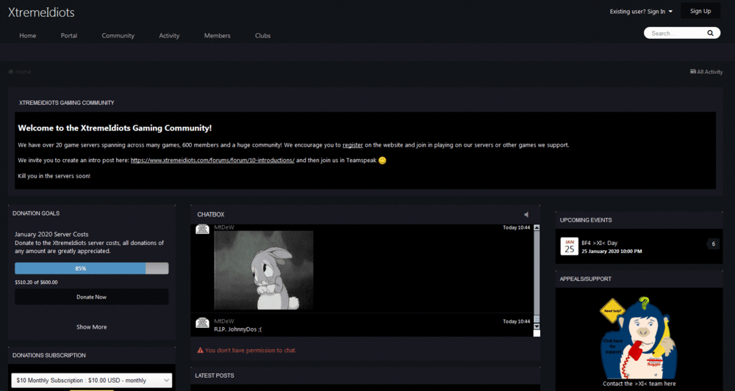
Task: Click the Donate Now button
Action: tap(91, 297)
